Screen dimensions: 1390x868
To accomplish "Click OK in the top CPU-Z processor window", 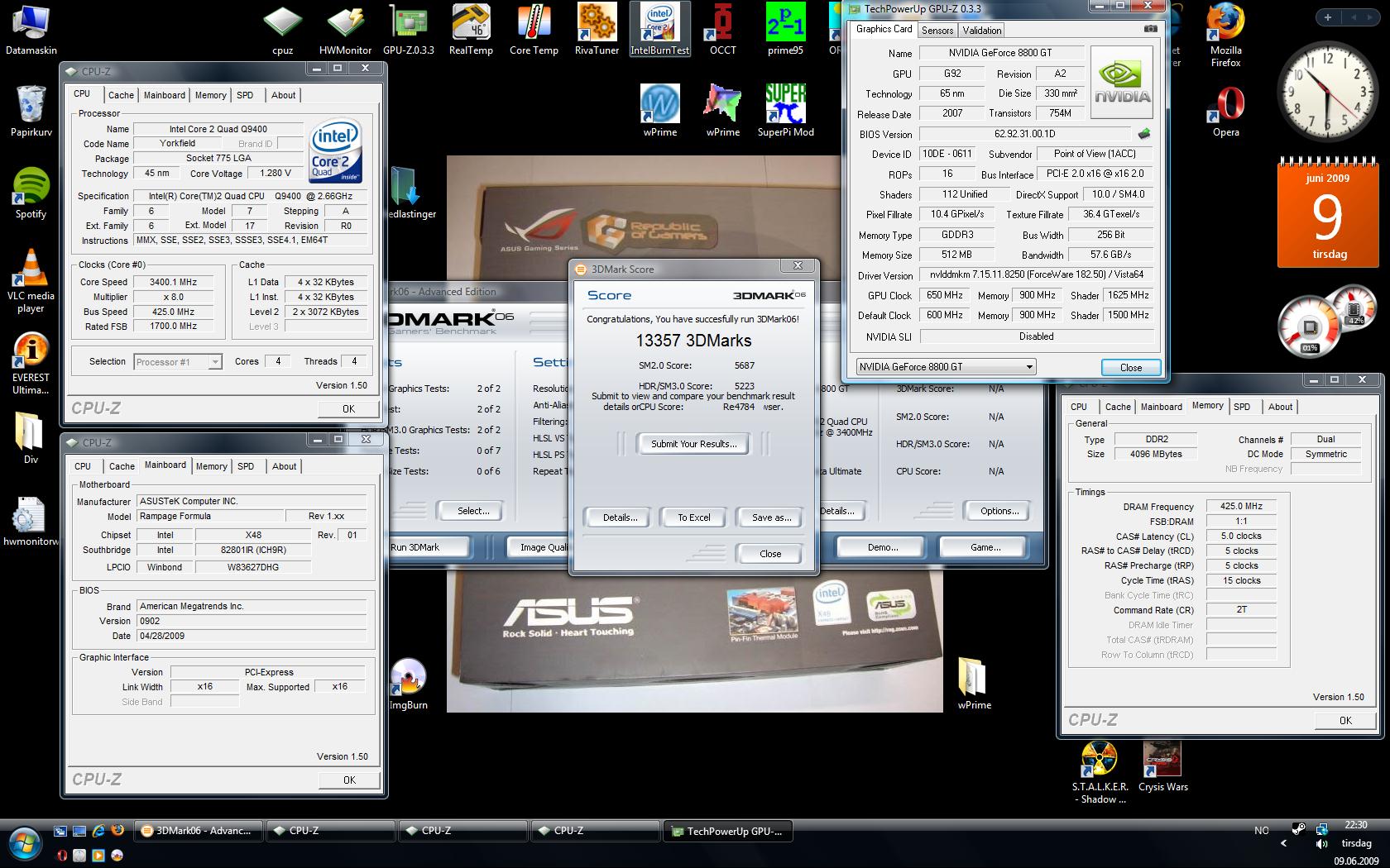I will (x=348, y=408).
